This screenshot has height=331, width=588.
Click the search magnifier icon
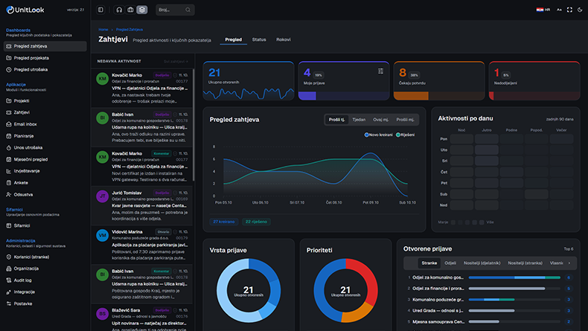coord(188,10)
